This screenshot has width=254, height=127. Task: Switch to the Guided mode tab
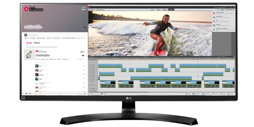(165, 9)
